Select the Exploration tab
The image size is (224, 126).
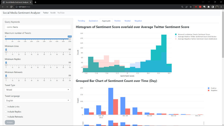(93, 21)
